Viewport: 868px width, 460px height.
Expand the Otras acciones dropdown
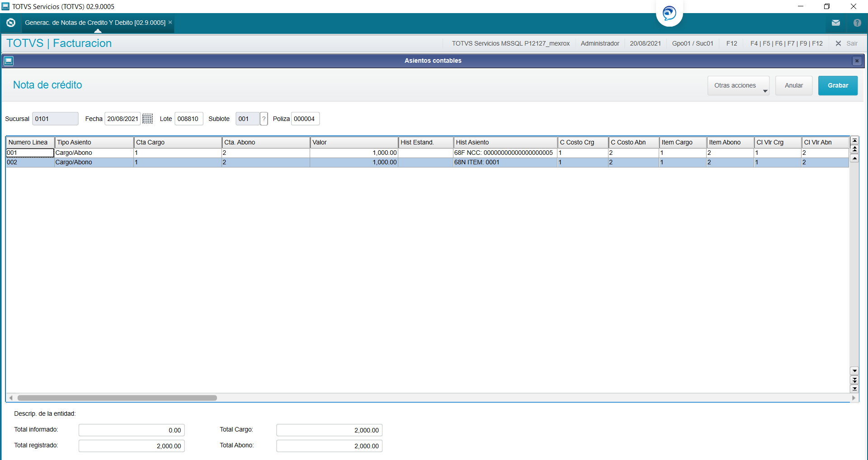tap(738, 85)
